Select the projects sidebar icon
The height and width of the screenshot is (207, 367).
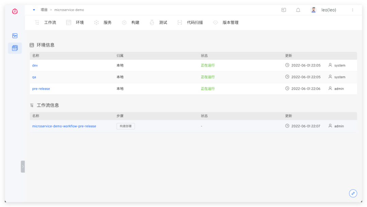click(x=15, y=48)
